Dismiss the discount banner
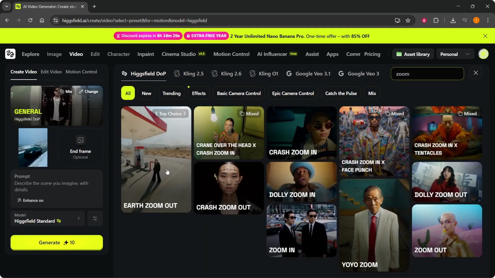 pyautogui.click(x=485, y=36)
